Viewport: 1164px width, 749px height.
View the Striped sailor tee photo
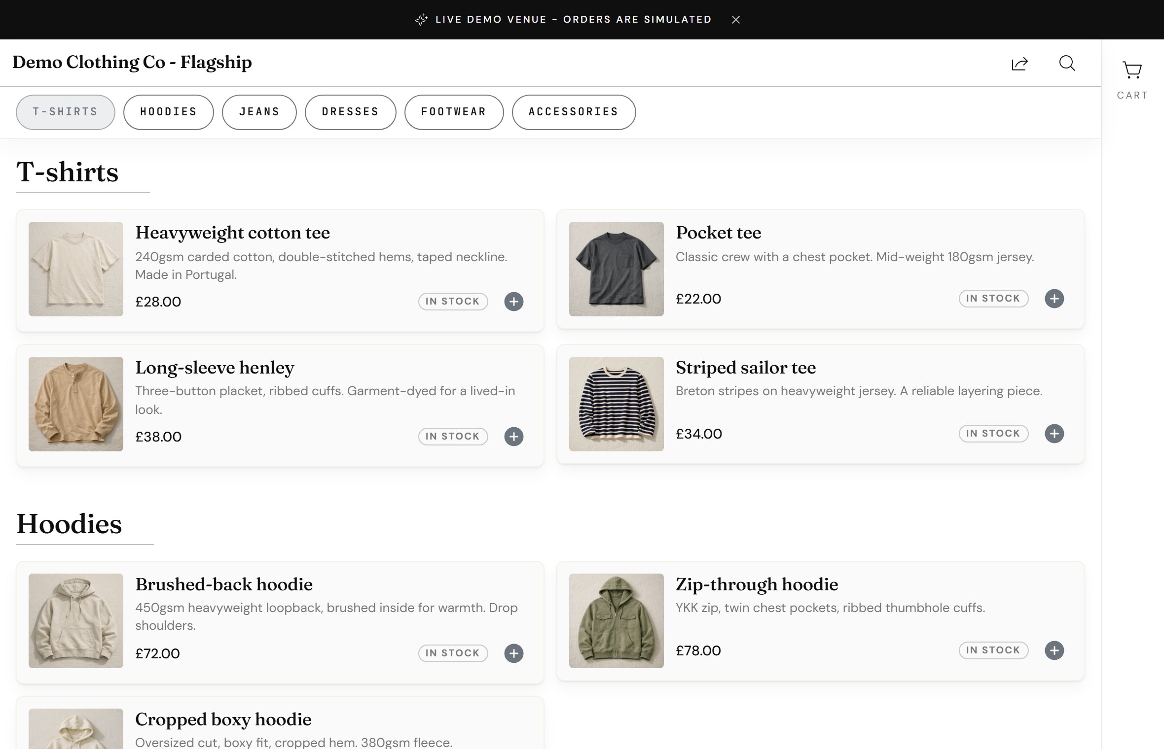click(x=617, y=404)
